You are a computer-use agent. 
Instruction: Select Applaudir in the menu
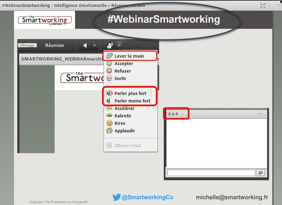[x=130, y=131]
